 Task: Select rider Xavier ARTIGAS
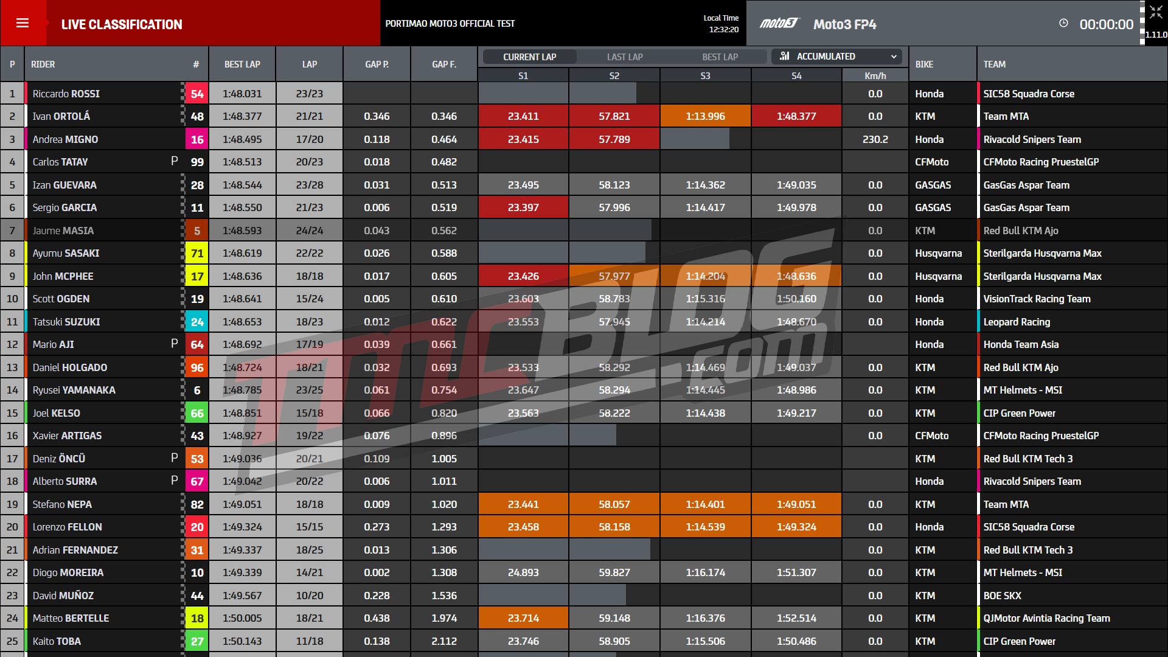(68, 436)
